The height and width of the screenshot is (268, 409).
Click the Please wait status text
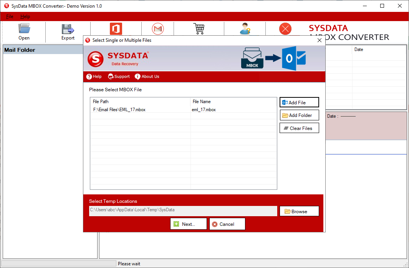129,263
